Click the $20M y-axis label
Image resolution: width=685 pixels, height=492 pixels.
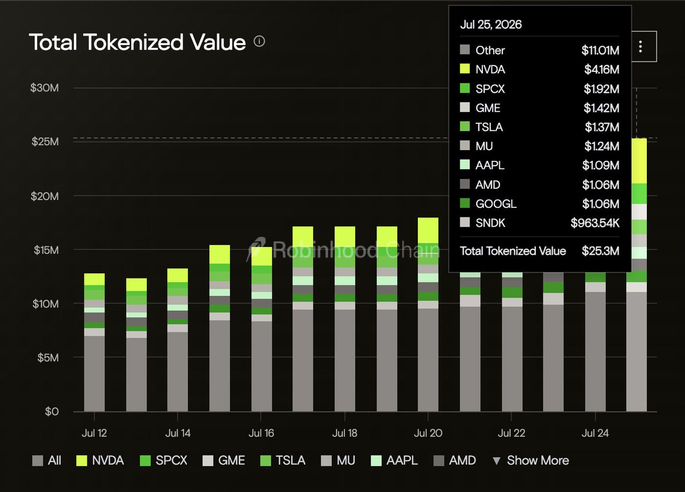pyautogui.click(x=45, y=196)
